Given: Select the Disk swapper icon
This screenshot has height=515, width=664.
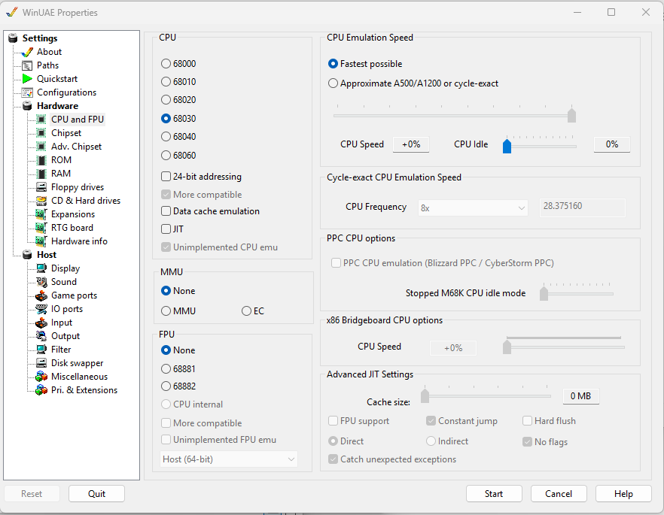Looking at the screenshot, I should [x=41, y=363].
